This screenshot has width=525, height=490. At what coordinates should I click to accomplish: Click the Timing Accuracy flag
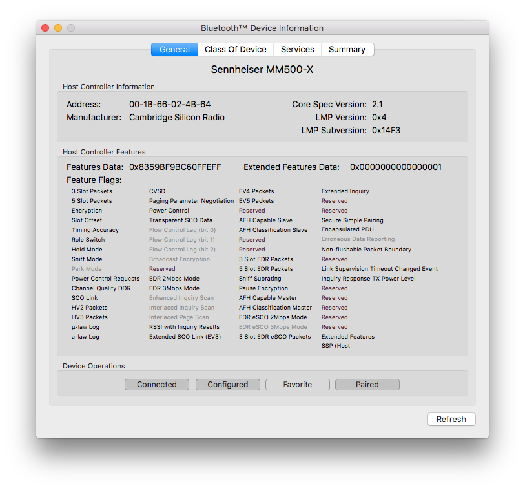tap(95, 230)
